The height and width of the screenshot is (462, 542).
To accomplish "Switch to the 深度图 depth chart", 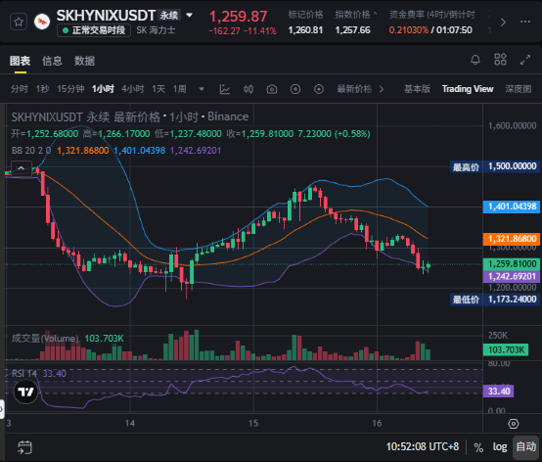I will coord(519,89).
